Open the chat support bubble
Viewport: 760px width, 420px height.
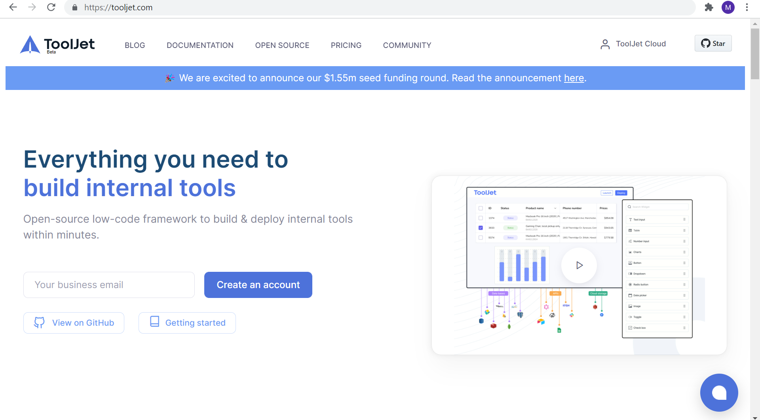pos(719,393)
